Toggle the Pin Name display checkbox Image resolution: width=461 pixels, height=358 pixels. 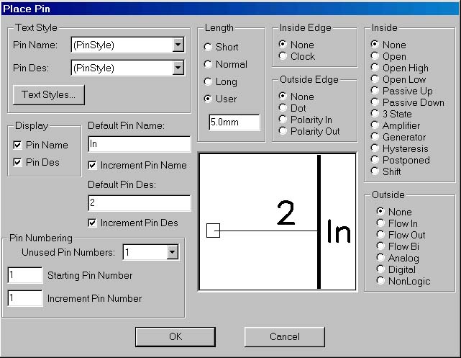(18, 146)
